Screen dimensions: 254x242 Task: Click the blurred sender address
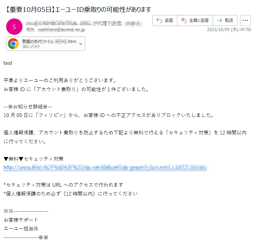[59, 23]
